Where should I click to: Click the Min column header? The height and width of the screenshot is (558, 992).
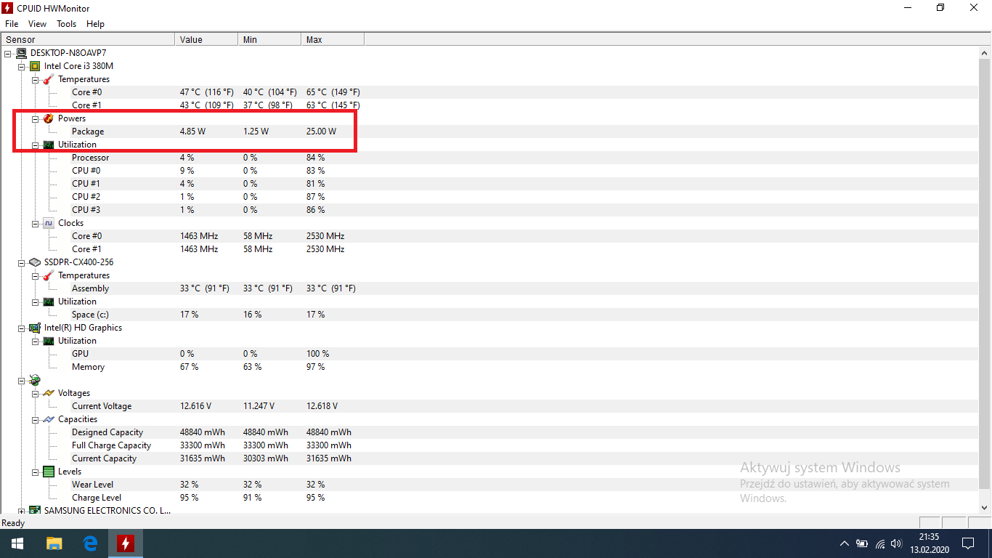pos(269,39)
